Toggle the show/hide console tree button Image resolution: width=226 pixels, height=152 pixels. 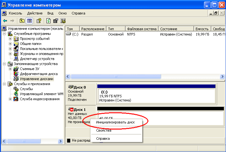[29, 21]
